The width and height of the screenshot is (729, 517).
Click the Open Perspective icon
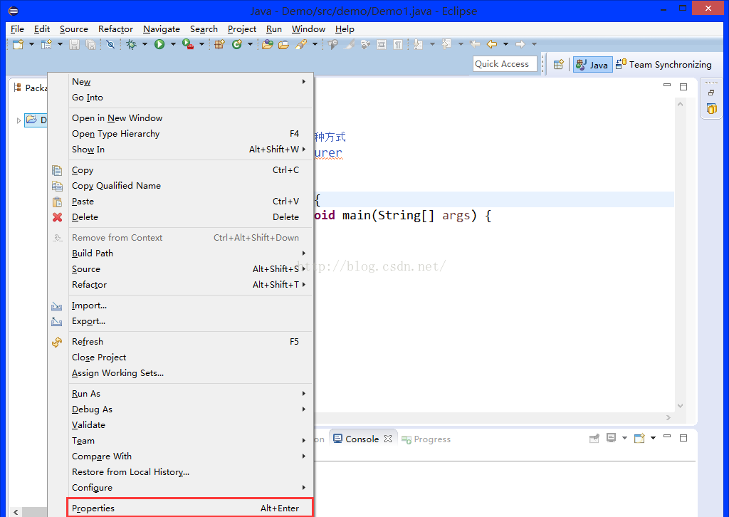click(x=558, y=64)
